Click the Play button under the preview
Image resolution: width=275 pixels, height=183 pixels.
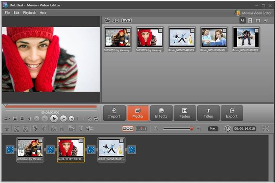[54, 118]
